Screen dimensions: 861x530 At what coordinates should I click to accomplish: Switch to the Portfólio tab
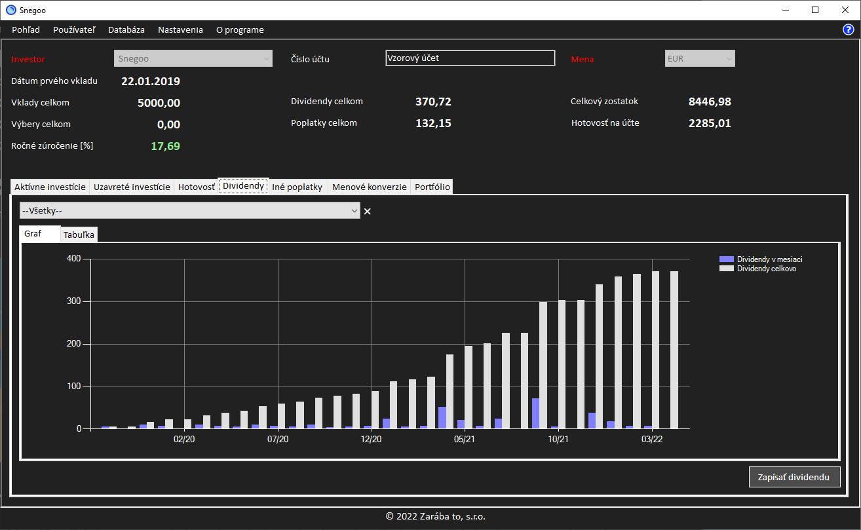(x=432, y=187)
